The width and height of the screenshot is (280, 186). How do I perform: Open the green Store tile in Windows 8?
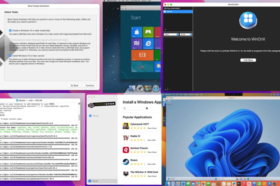136,32
